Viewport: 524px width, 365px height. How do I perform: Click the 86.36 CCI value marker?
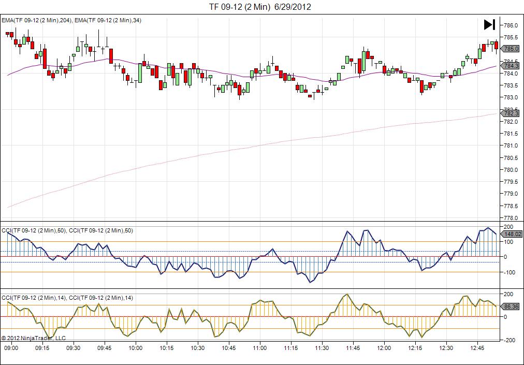[511, 306]
